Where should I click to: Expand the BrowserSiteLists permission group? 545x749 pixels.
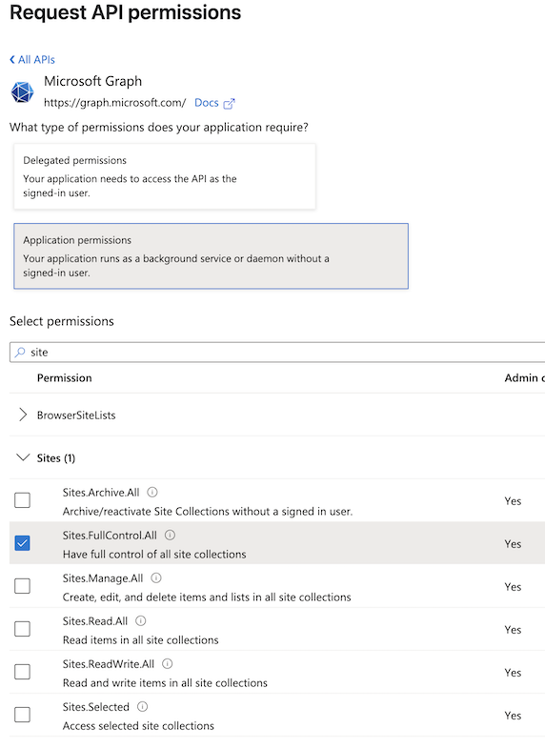pos(23,415)
